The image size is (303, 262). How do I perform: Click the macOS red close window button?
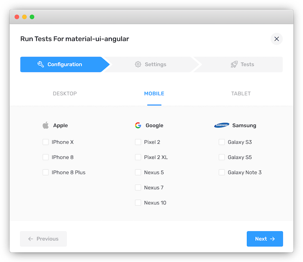17,17
